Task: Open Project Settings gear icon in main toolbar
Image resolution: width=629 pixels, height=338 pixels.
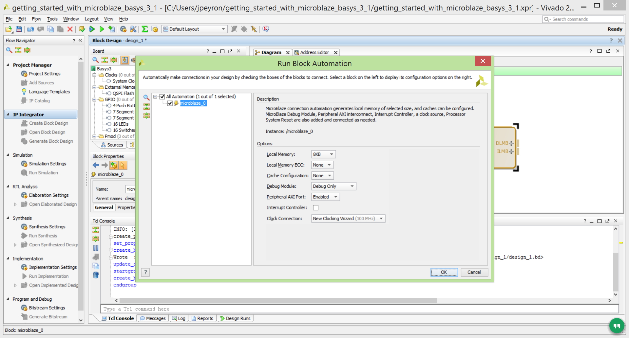Action: point(123,29)
